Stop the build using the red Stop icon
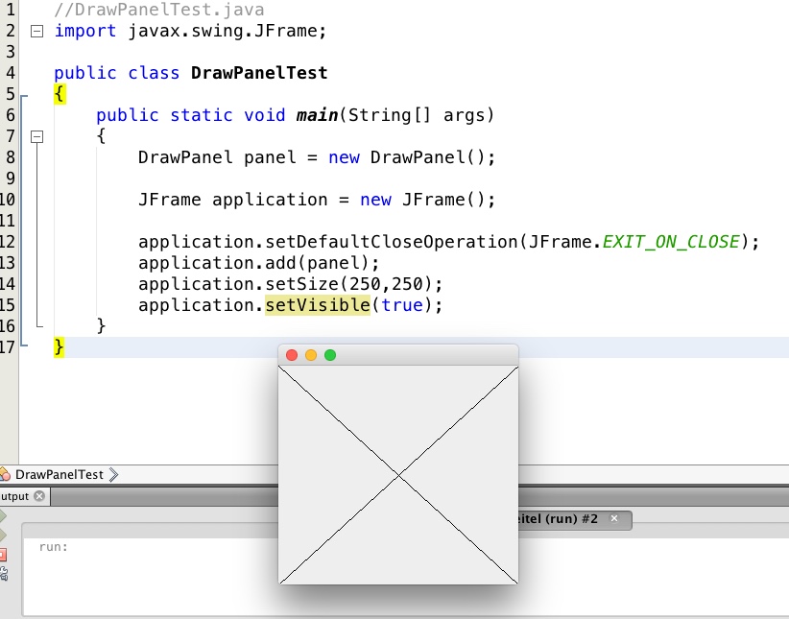 click(4, 554)
